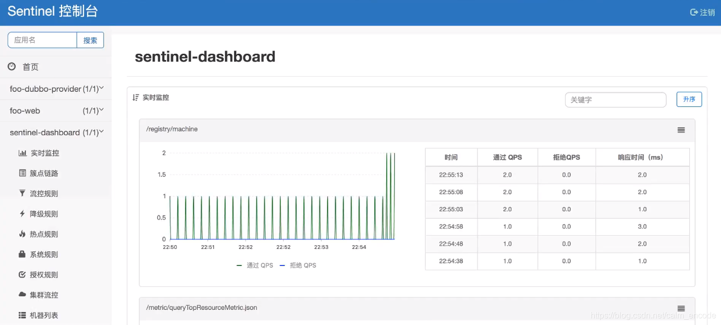Image resolution: width=721 pixels, height=325 pixels.
Task: Click the 3.0 response time cell
Action: [x=642, y=226]
